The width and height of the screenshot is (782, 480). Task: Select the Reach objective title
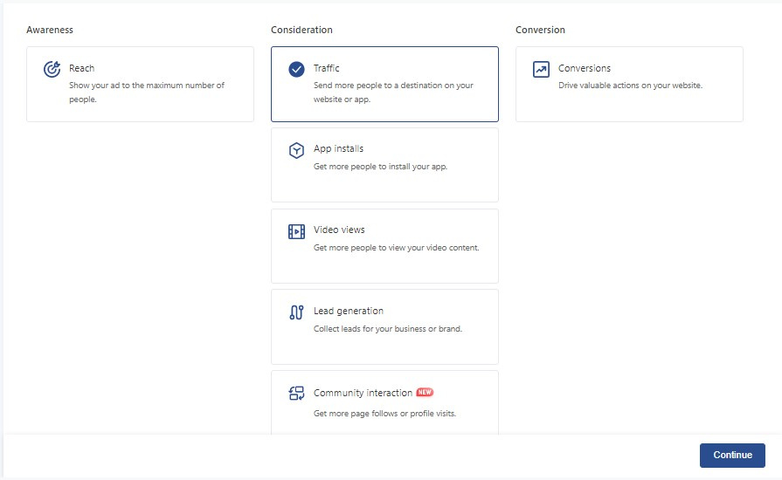81,68
